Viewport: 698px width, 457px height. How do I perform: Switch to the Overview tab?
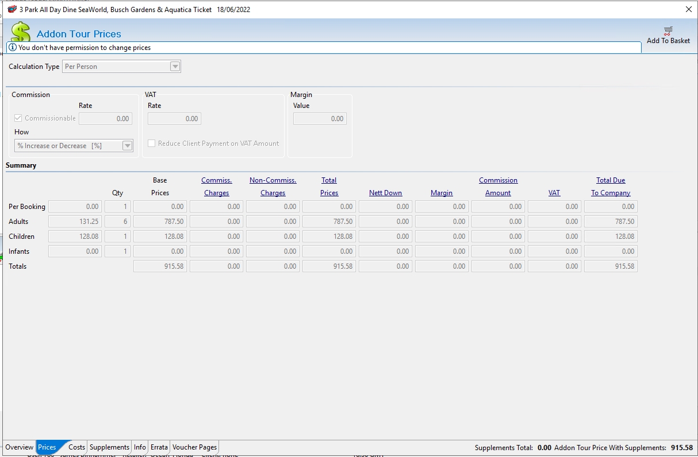click(x=20, y=447)
